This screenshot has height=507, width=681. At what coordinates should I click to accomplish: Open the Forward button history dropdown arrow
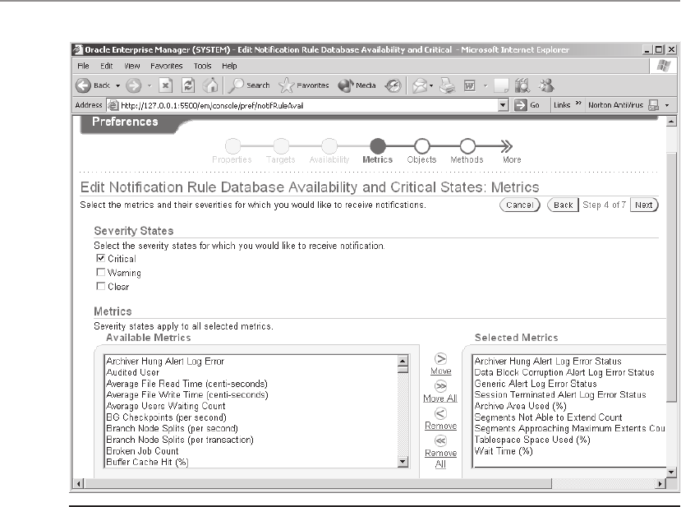click(150, 86)
